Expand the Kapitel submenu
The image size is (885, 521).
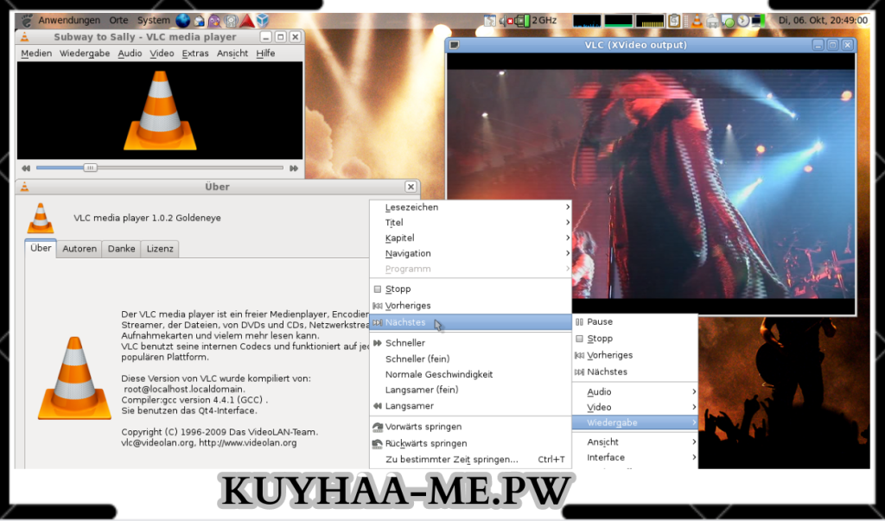click(470, 238)
